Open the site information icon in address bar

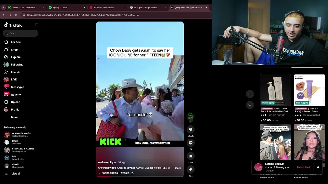coord(24,15)
